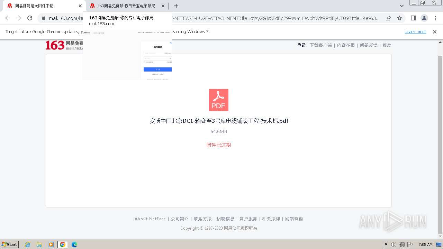The image size is (443, 249).
Task: Open the About NetEase footer link
Action: 150,219
